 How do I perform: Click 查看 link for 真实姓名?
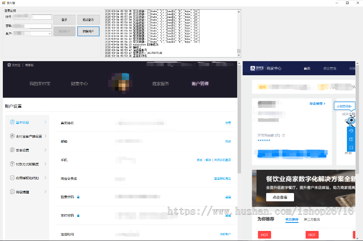click(x=228, y=123)
